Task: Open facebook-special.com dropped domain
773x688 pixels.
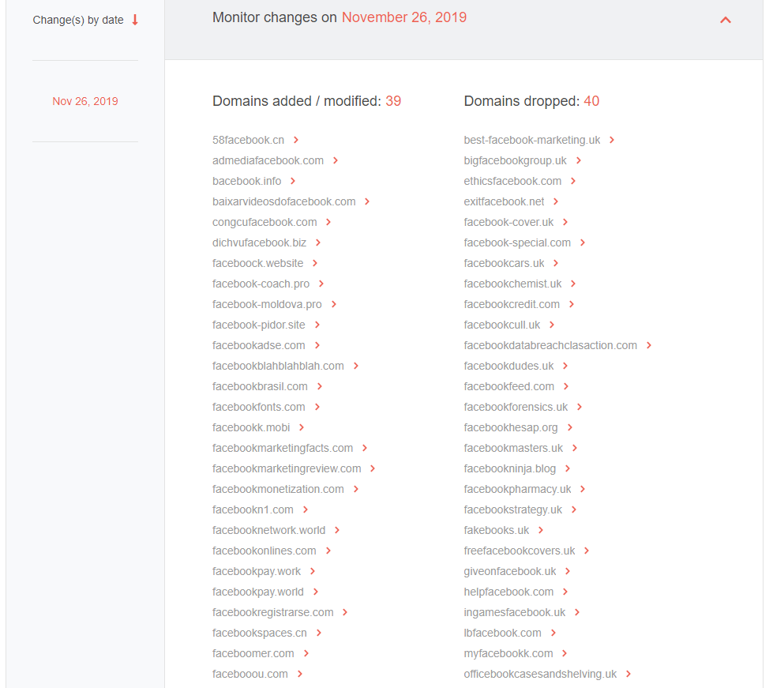Action: point(517,242)
